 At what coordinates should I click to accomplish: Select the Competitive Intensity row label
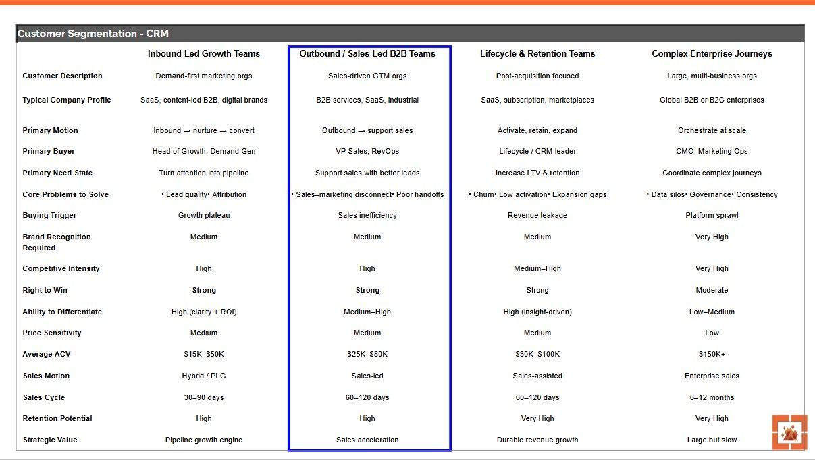tap(61, 268)
